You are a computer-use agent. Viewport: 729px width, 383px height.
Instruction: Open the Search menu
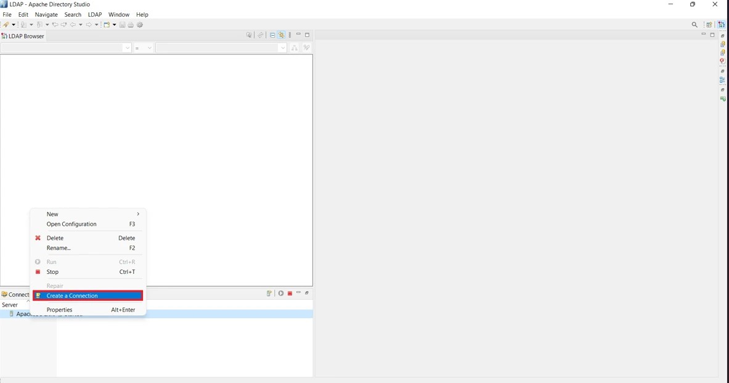pyautogui.click(x=73, y=14)
